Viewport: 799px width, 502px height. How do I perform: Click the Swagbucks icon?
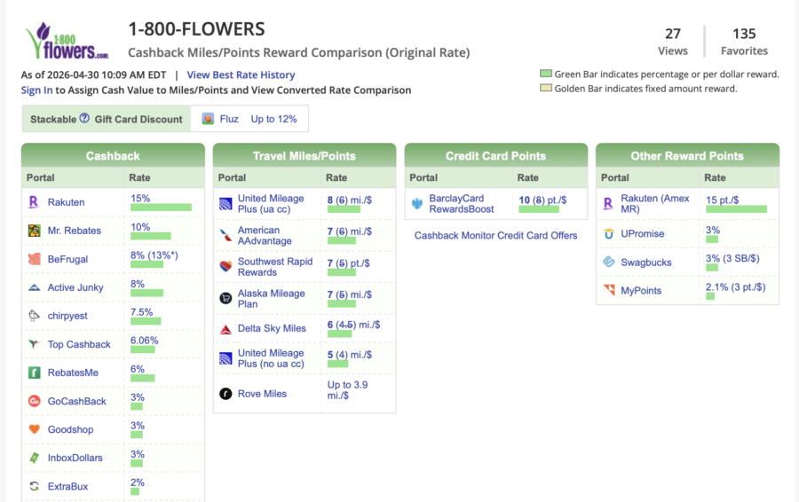tap(608, 263)
